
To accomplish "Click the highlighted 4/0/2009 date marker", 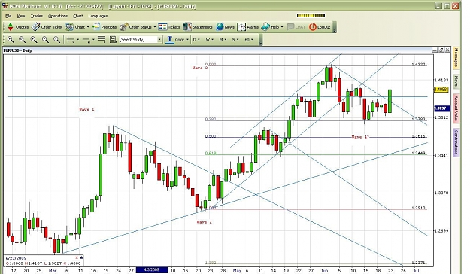I will pos(152,270).
